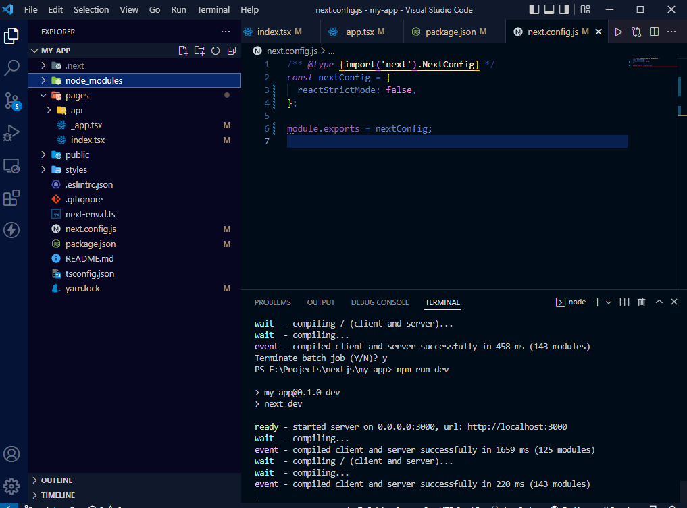Expand the OUTLINE section
687x508 pixels.
pos(134,480)
